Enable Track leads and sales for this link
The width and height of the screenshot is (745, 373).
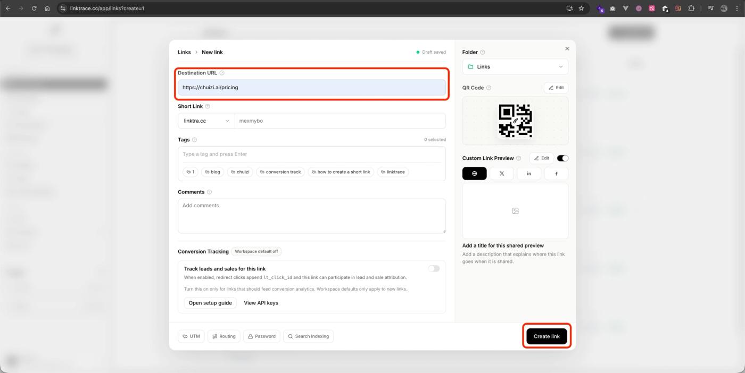click(x=434, y=268)
